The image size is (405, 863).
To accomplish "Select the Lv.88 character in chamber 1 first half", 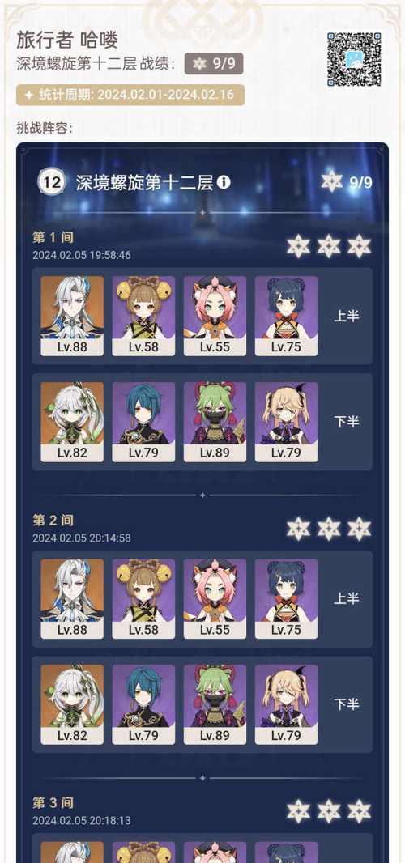I will [72, 316].
